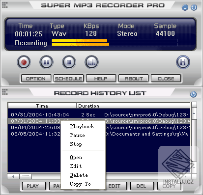Click the round H history button
This screenshot has width=203, height=195.
click(183, 62)
